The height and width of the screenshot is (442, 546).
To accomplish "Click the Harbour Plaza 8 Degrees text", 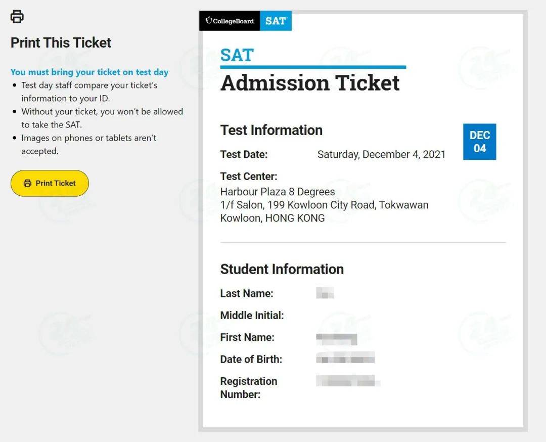I will [x=278, y=192].
